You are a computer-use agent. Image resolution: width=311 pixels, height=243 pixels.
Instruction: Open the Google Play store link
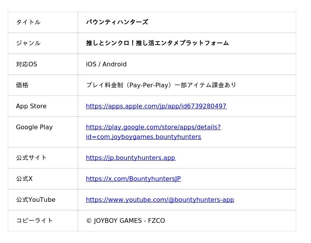[x=153, y=132]
